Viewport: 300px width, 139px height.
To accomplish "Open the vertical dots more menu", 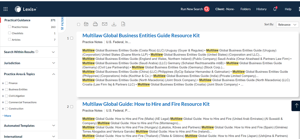I will (x=299, y=9).
